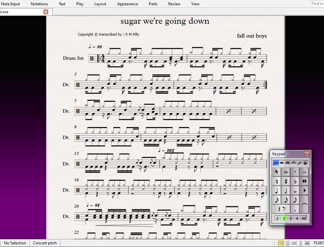Click the double-left-arrow key on Keypad
Viewport: 324px width, 247px height.
[304, 181]
